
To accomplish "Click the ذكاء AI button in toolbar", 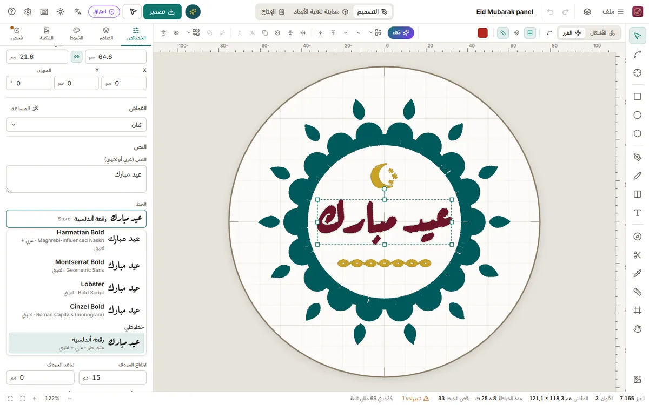I will pyautogui.click(x=401, y=33).
